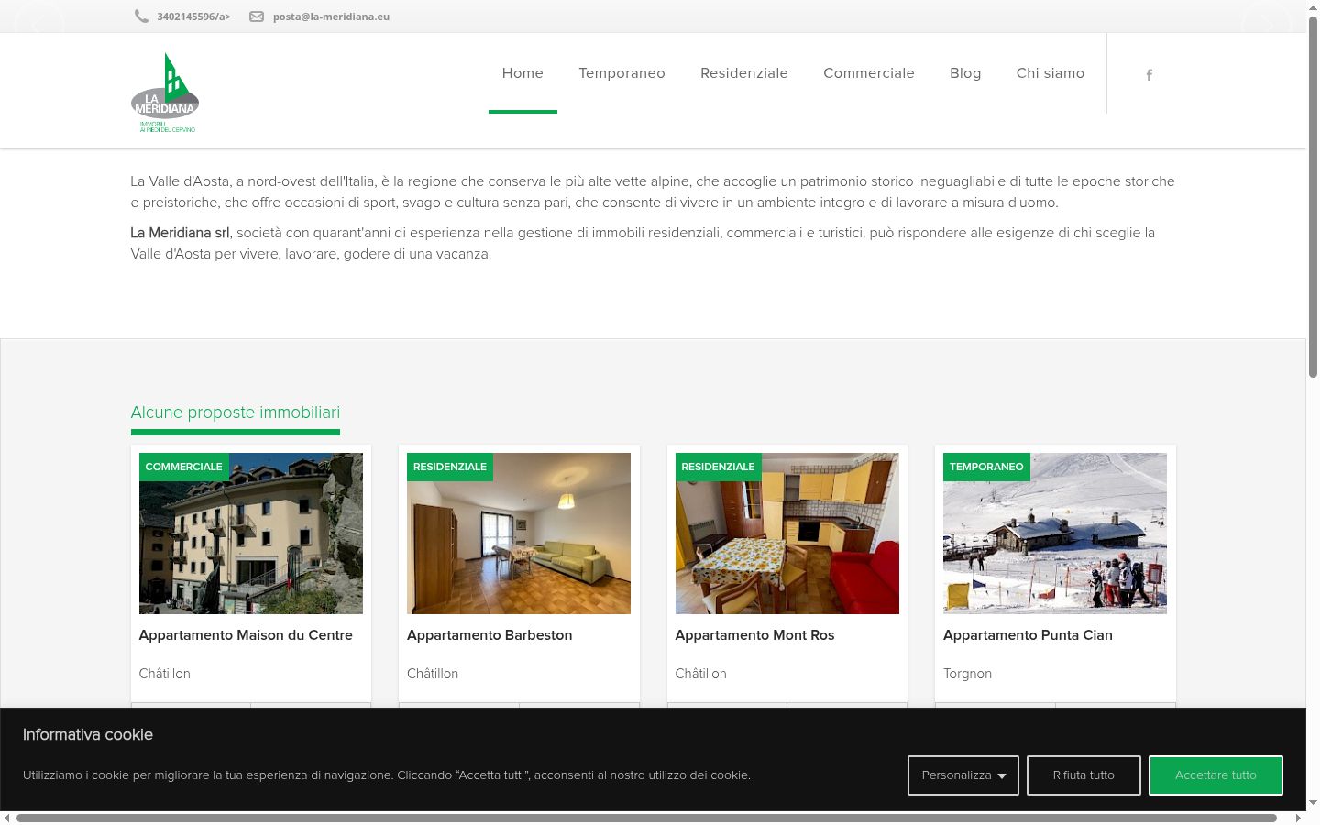Click the scroll right arrow
The height and width of the screenshot is (825, 1320).
(x=1298, y=818)
